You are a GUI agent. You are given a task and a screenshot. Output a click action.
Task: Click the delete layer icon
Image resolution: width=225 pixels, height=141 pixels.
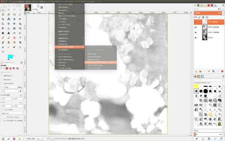(x=222, y=71)
